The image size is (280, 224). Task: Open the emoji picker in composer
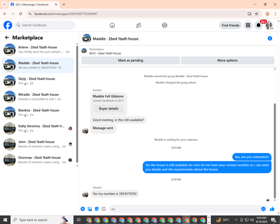[263, 209]
